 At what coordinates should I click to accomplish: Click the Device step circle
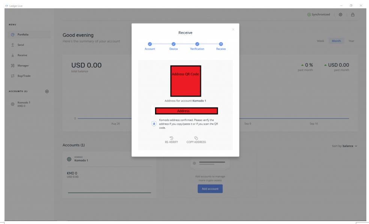[173, 44]
